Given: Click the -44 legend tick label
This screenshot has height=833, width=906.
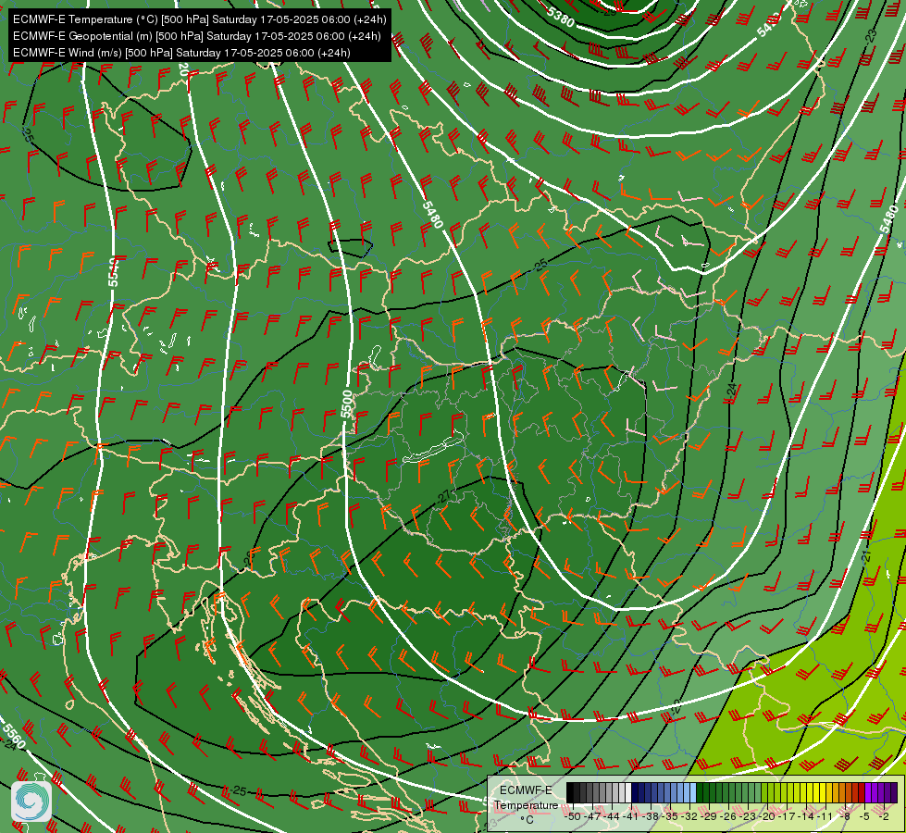Looking at the screenshot, I should 612,816.
